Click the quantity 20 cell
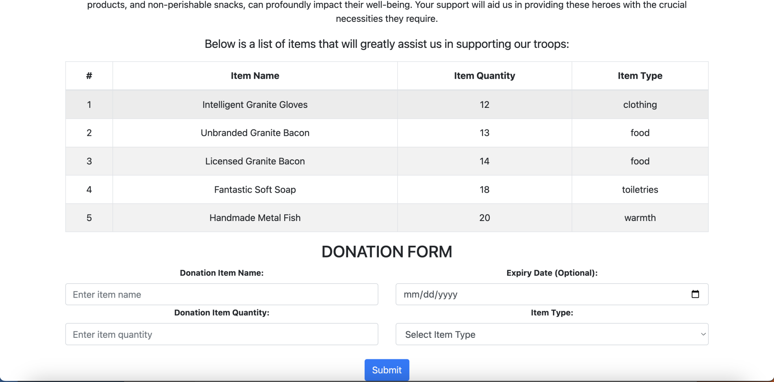This screenshot has height=382, width=774. pyautogui.click(x=484, y=218)
